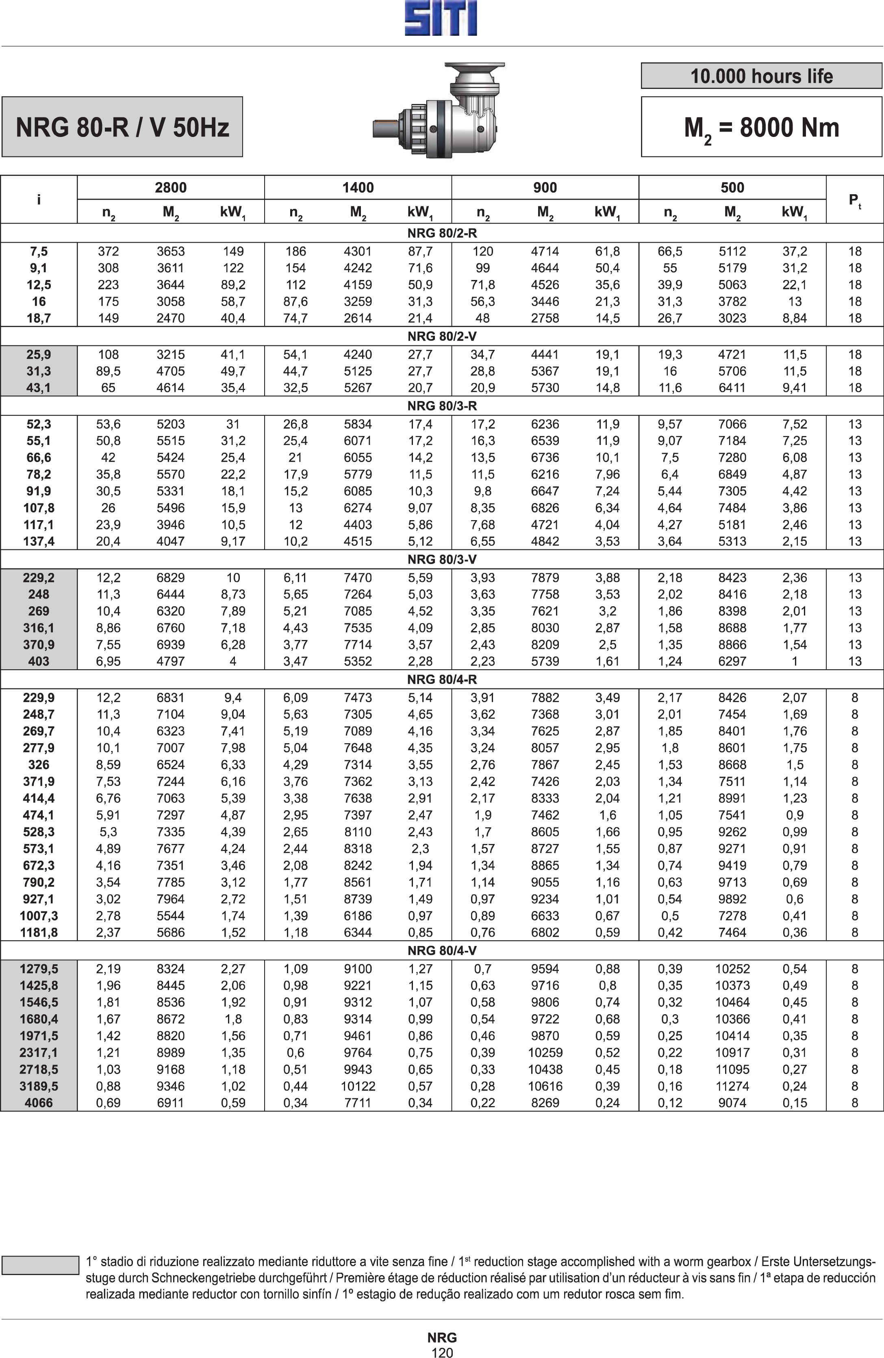Select the 'NRG 80/2-R' section heading
This screenshot has height=1358, width=884.
pos(442,233)
